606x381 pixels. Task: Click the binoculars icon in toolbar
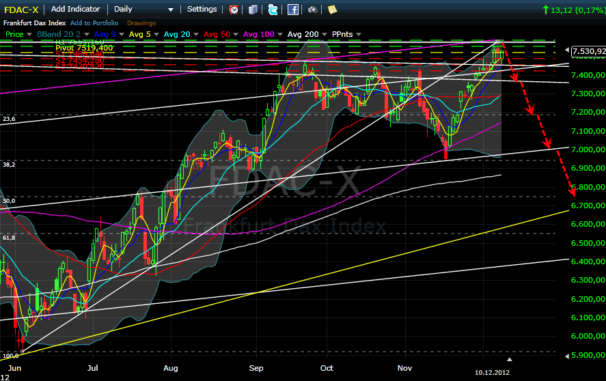click(x=313, y=10)
